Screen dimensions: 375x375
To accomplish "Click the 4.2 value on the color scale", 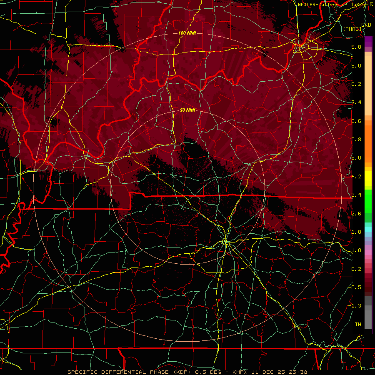I will tap(356, 177).
